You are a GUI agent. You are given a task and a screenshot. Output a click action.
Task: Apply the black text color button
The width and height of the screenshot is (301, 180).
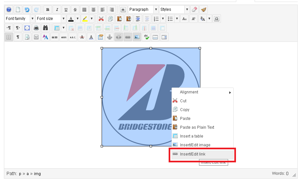click(x=71, y=19)
